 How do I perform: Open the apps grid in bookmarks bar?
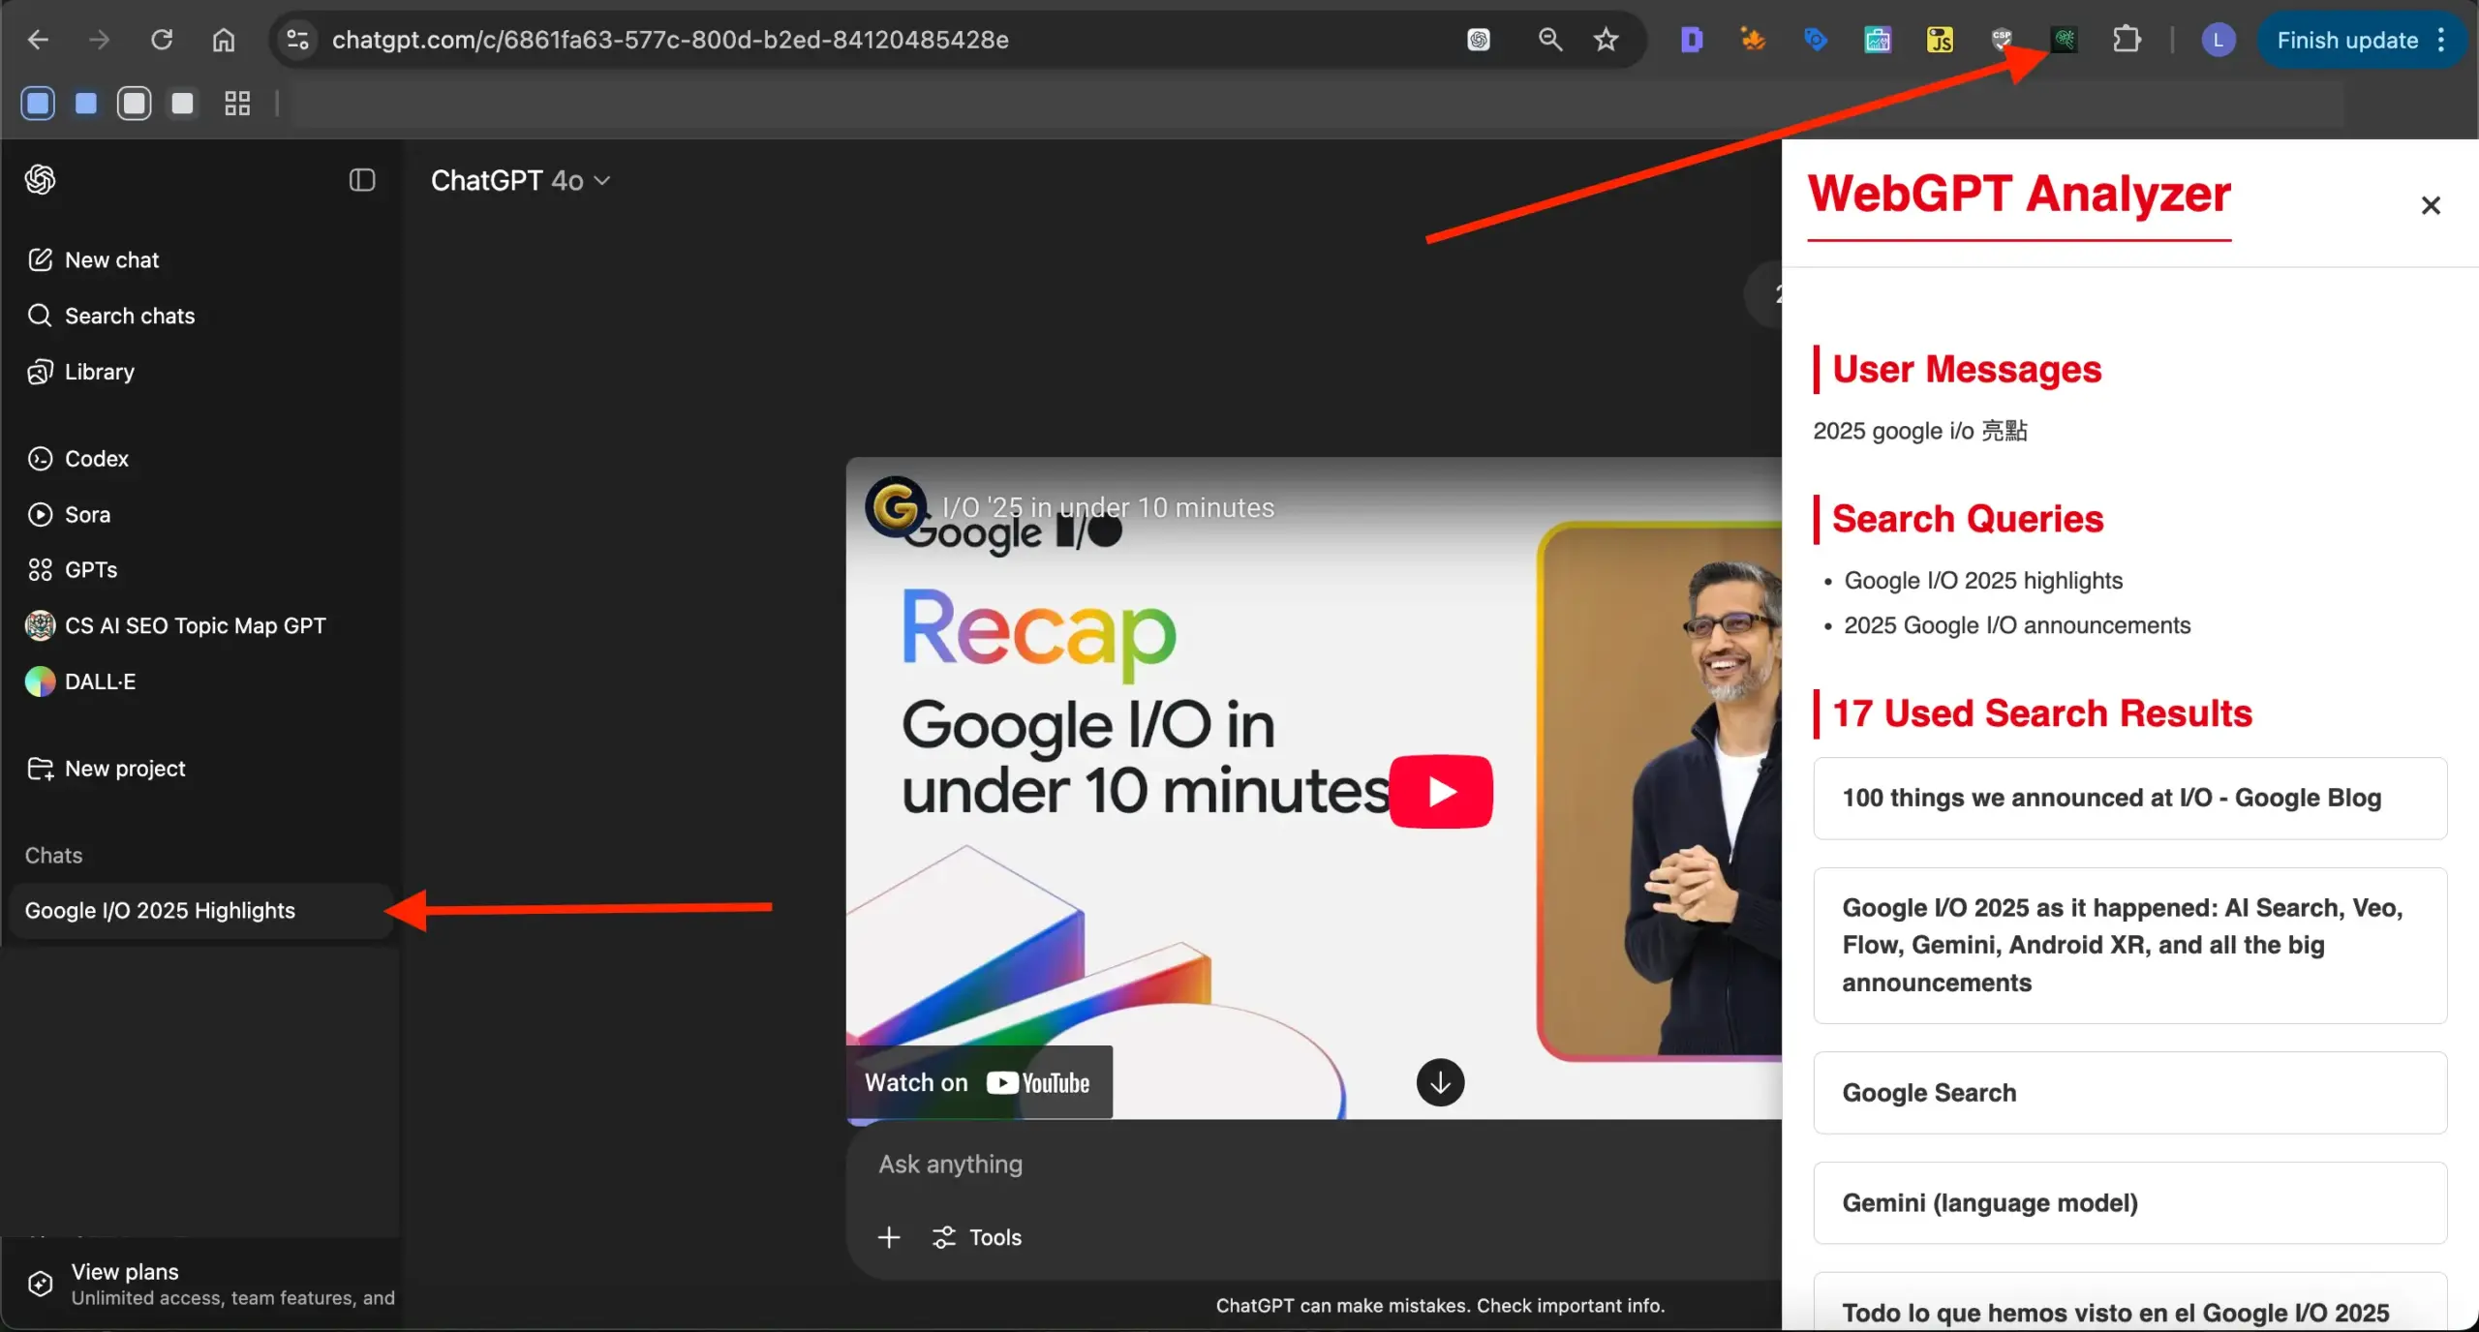(237, 104)
